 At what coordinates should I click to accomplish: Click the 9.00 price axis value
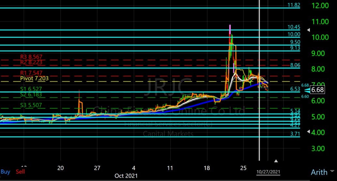pyautogui.click(x=318, y=53)
